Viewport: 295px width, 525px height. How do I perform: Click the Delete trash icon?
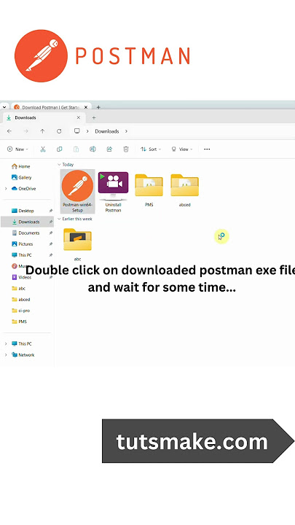tap(126, 149)
